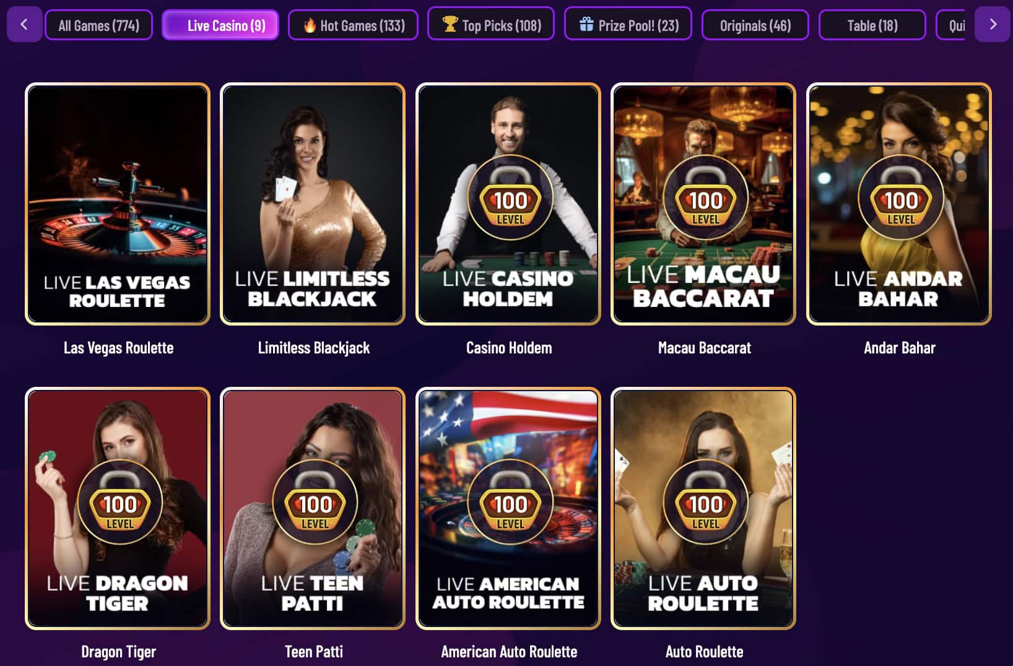Open the Prize Pool! (23) tab
The width and height of the screenshot is (1013, 666).
click(x=628, y=24)
